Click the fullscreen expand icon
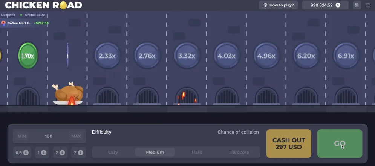The width and height of the screenshot is (375, 166). pos(357,5)
